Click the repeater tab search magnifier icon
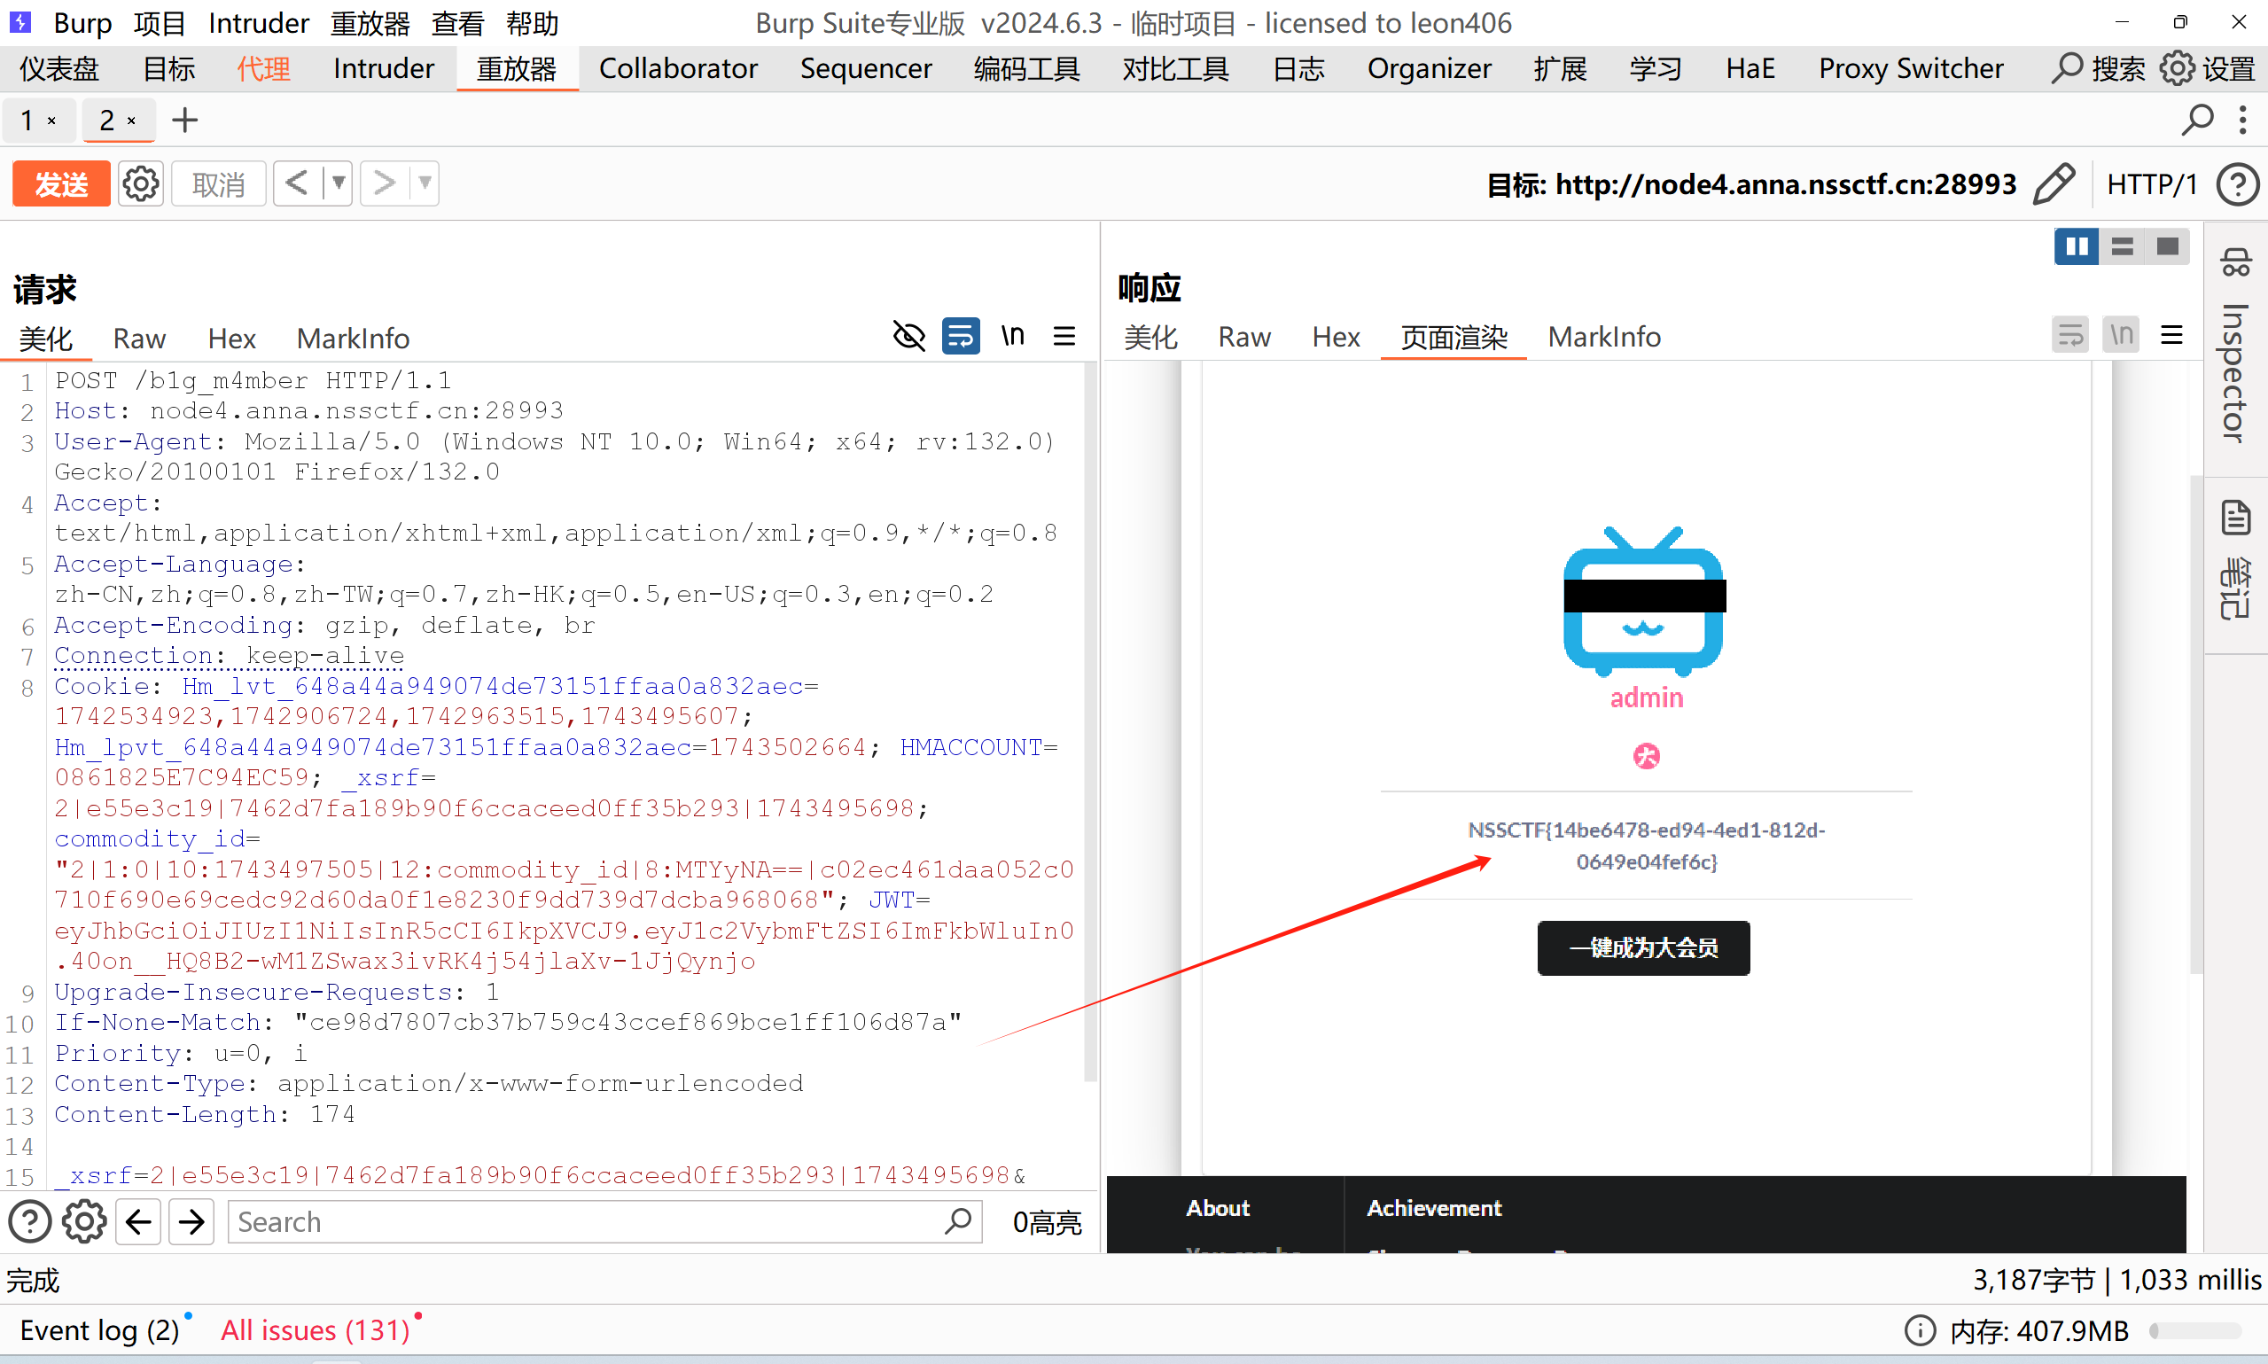Image resolution: width=2268 pixels, height=1364 pixels. (x=2197, y=121)
